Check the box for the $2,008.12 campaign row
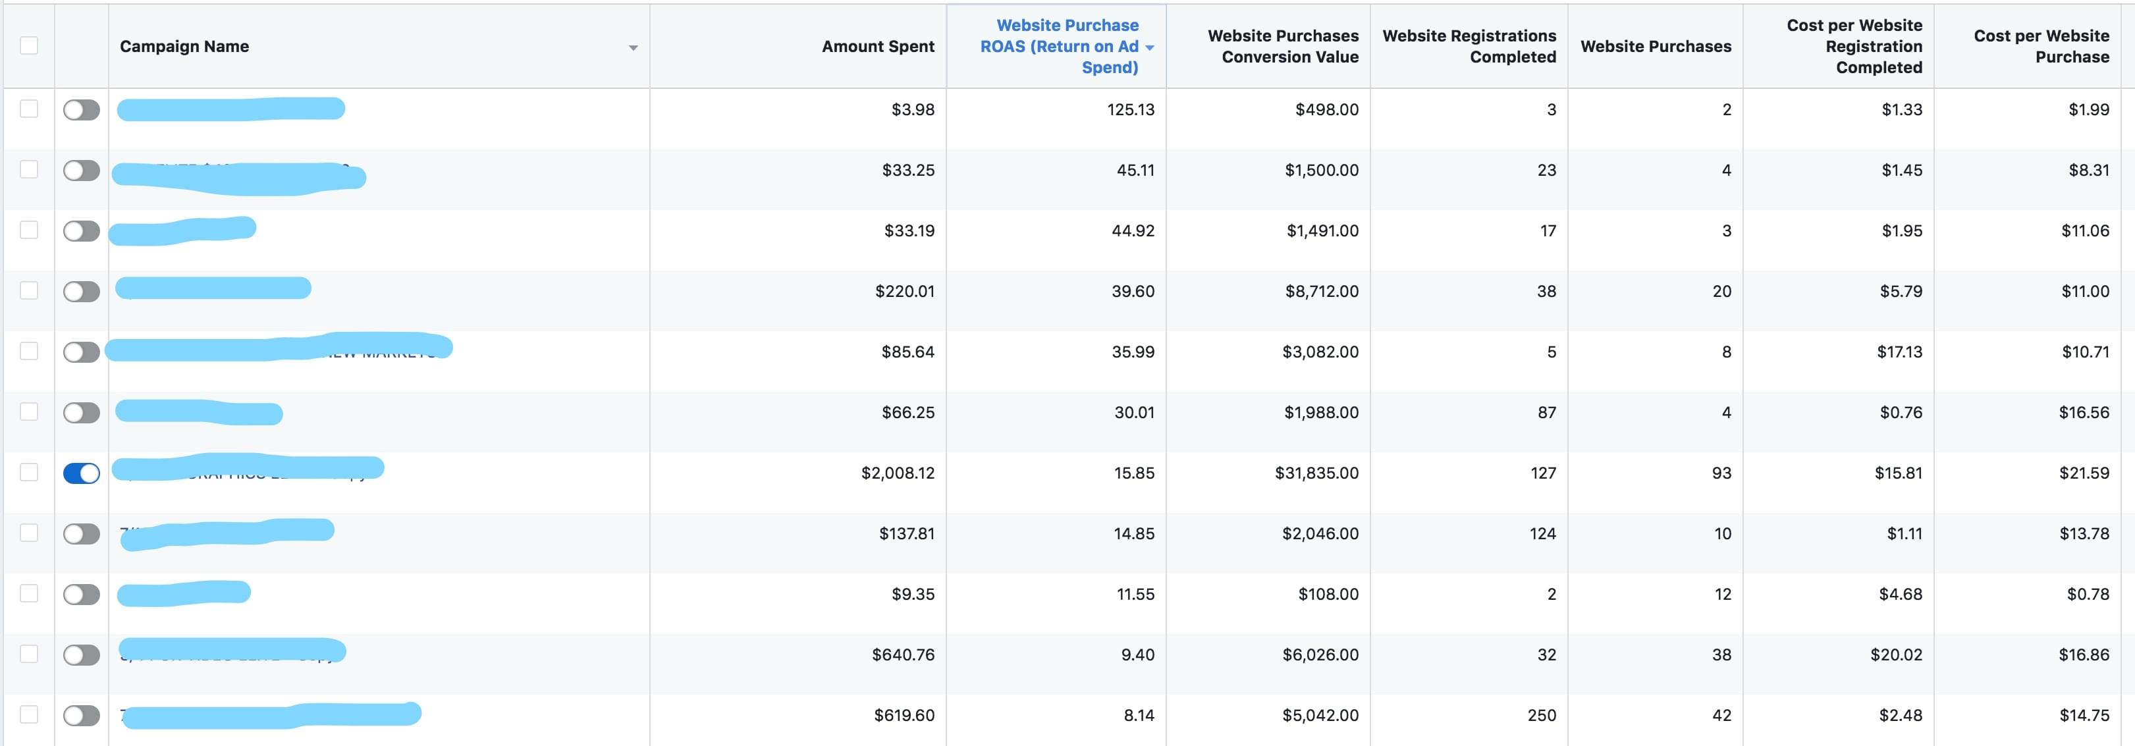This screenshot has width=2135, height=746. click(29, 471)
